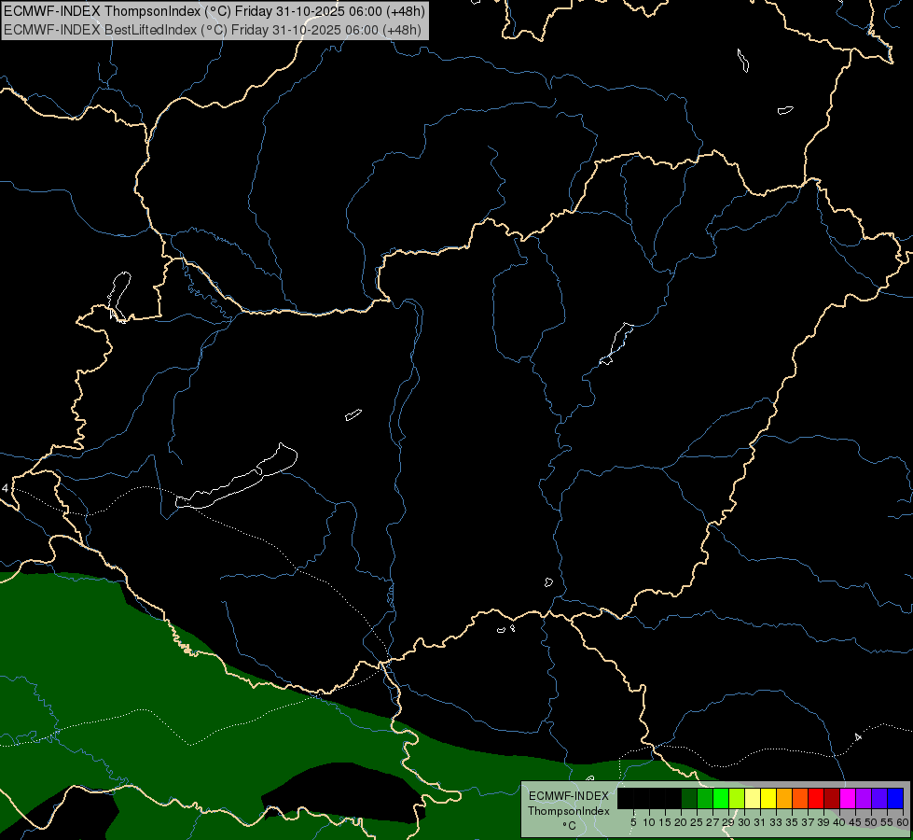Click the legend tick value '10'
Viewport: 913px width, 840px height.
tap(649, 822)
